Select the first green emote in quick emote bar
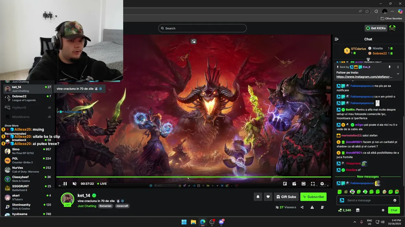This screenshot has width=405, height=227. click(340, 192)
